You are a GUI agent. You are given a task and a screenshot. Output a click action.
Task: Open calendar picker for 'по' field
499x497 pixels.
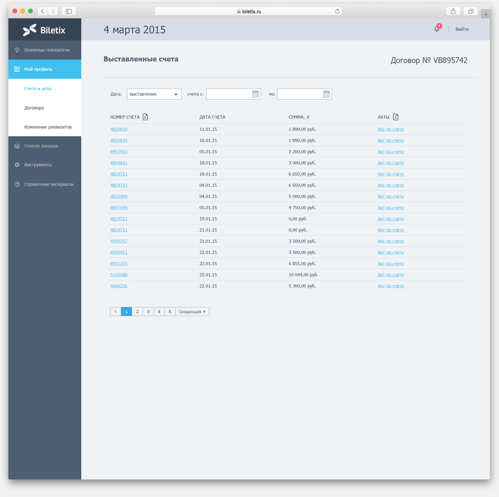(327, 94)
